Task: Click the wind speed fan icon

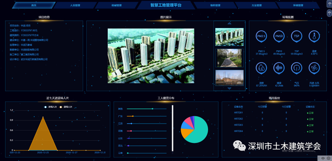Action: [314, 68]
